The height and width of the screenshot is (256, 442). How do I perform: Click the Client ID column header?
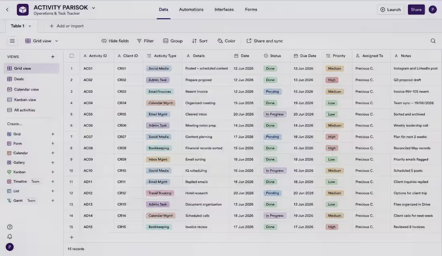[129, 56]
